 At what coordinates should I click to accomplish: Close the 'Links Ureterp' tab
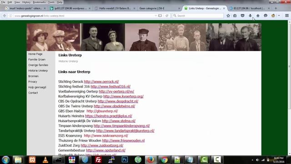(224, 8)
